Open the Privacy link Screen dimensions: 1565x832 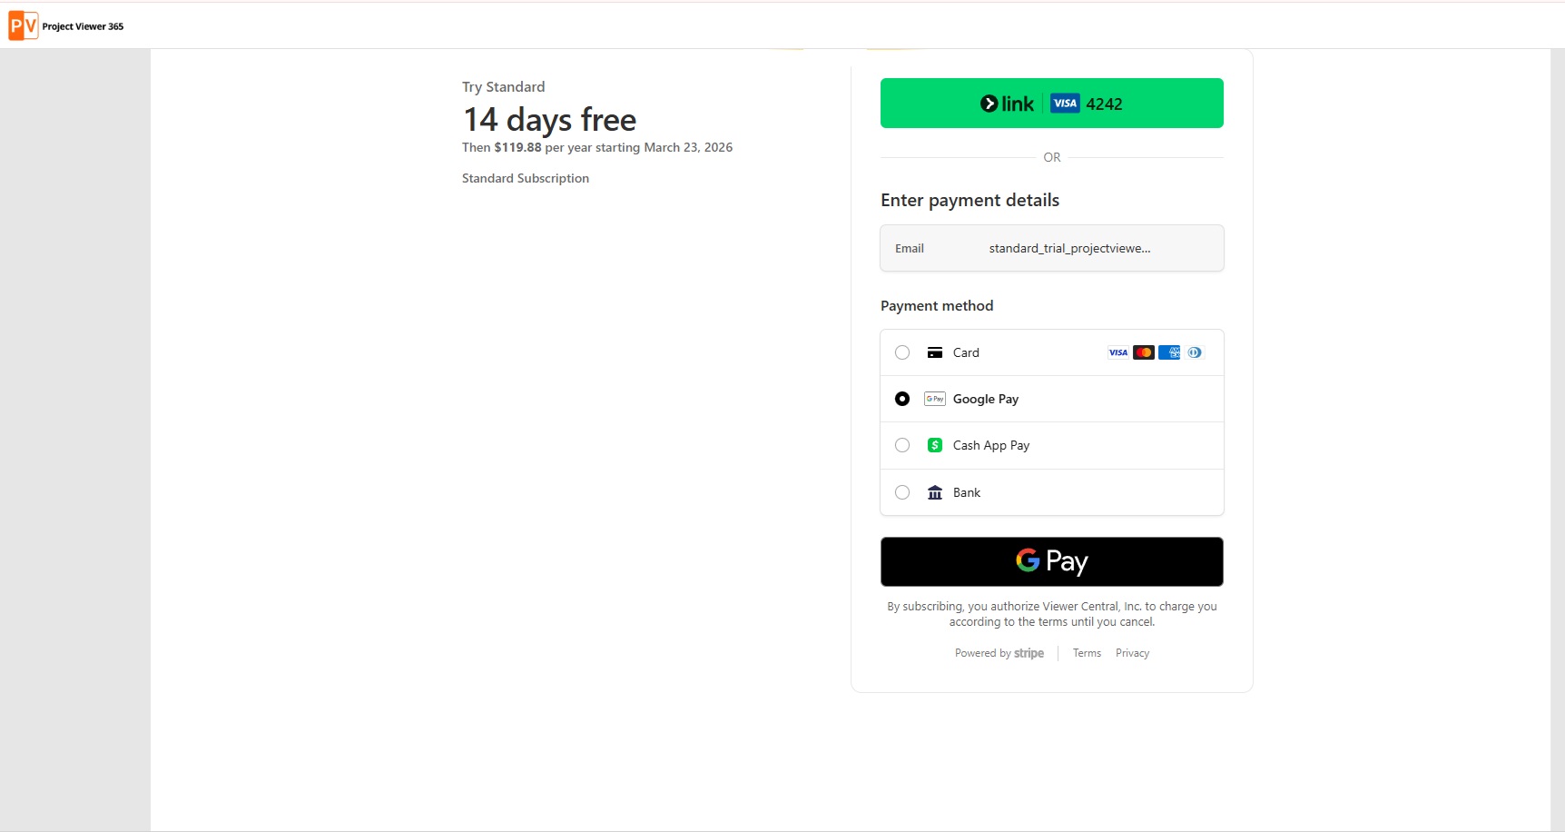1132,653
